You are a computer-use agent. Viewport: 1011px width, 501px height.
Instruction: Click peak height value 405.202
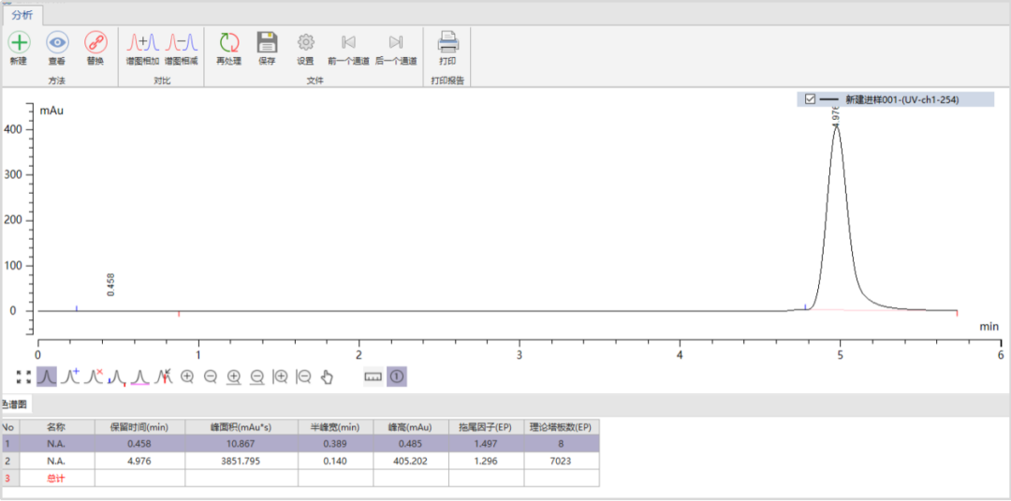coord(411,462)
